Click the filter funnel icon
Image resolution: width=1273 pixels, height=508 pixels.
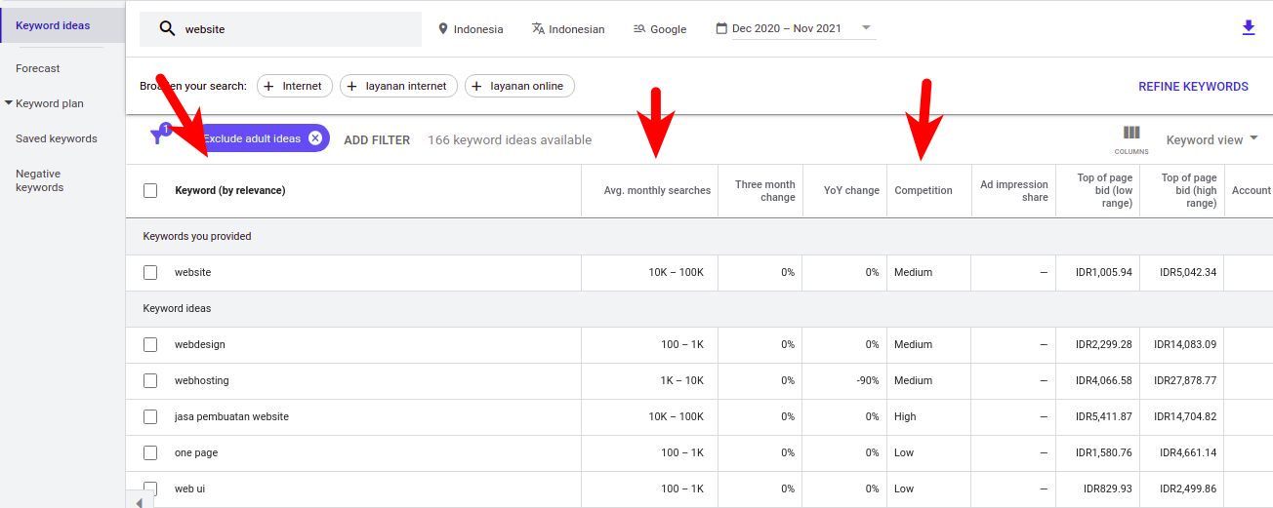158,137
